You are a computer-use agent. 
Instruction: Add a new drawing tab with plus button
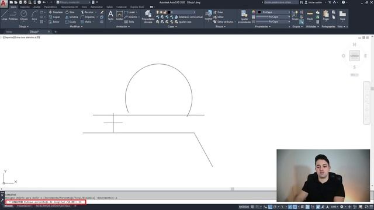(x=56, y=32)
